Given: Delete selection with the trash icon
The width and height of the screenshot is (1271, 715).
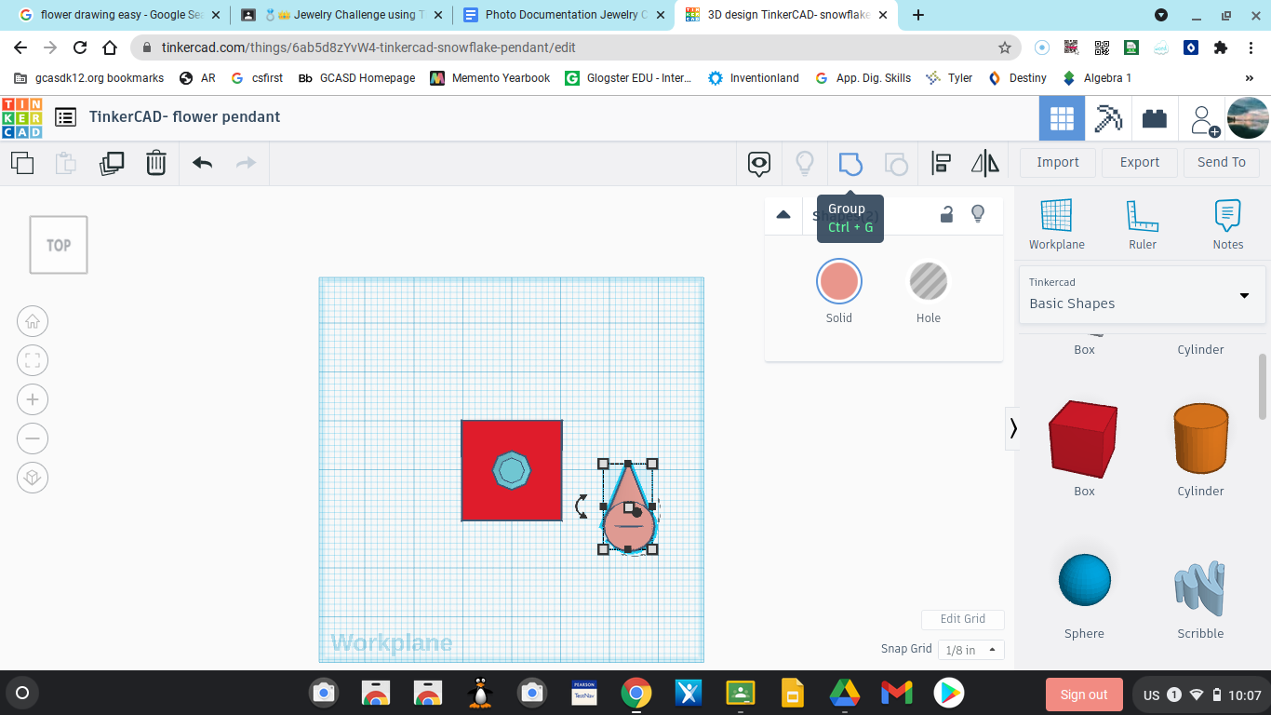Looking at the screenshot, I should click(x=156, y=163).
